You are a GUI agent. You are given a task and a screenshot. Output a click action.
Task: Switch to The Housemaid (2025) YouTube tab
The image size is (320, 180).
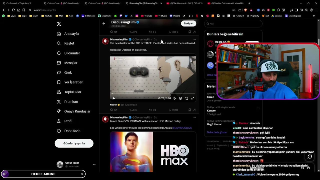point(185,3)
